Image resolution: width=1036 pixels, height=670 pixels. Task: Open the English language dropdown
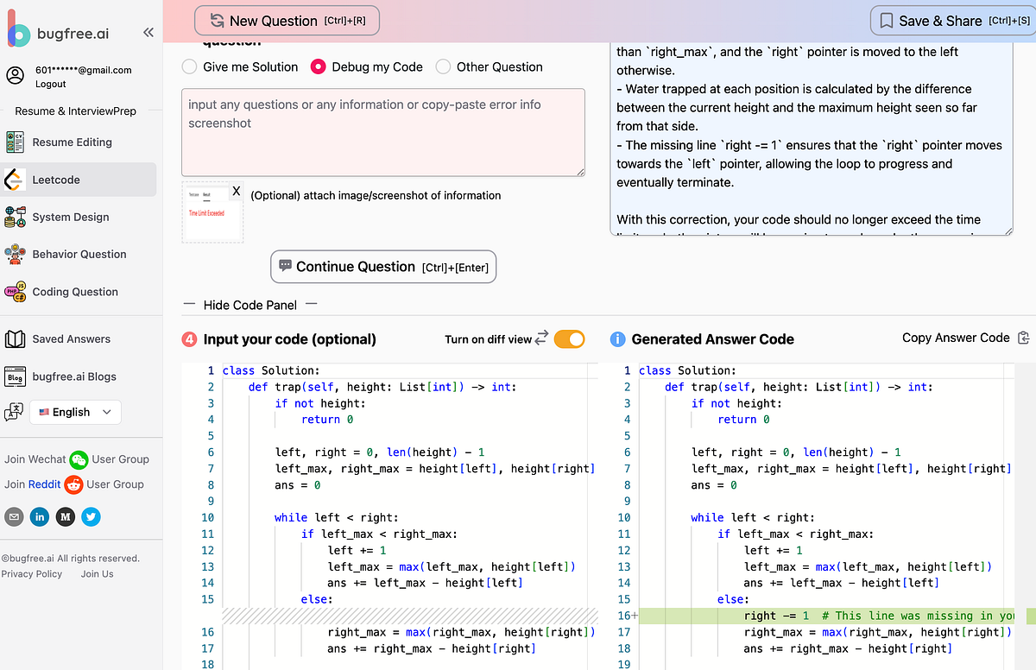(75, 412)
